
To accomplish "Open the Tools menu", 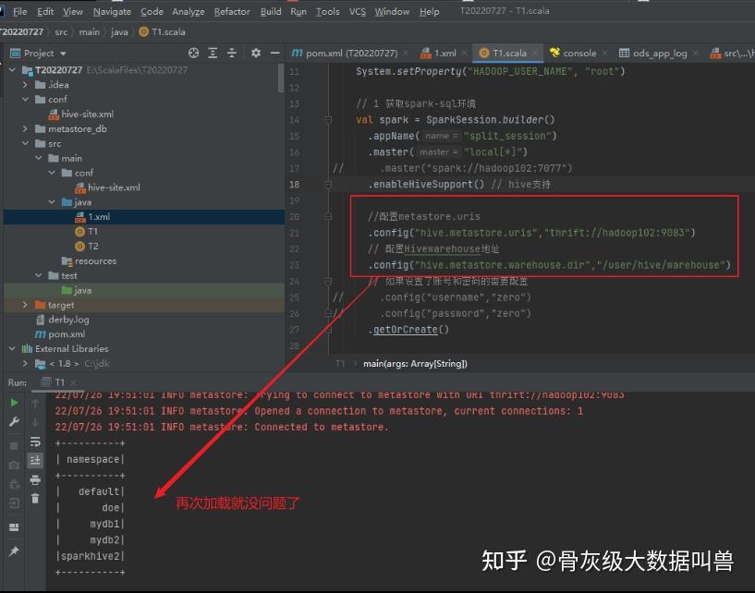I will [327, 12].
